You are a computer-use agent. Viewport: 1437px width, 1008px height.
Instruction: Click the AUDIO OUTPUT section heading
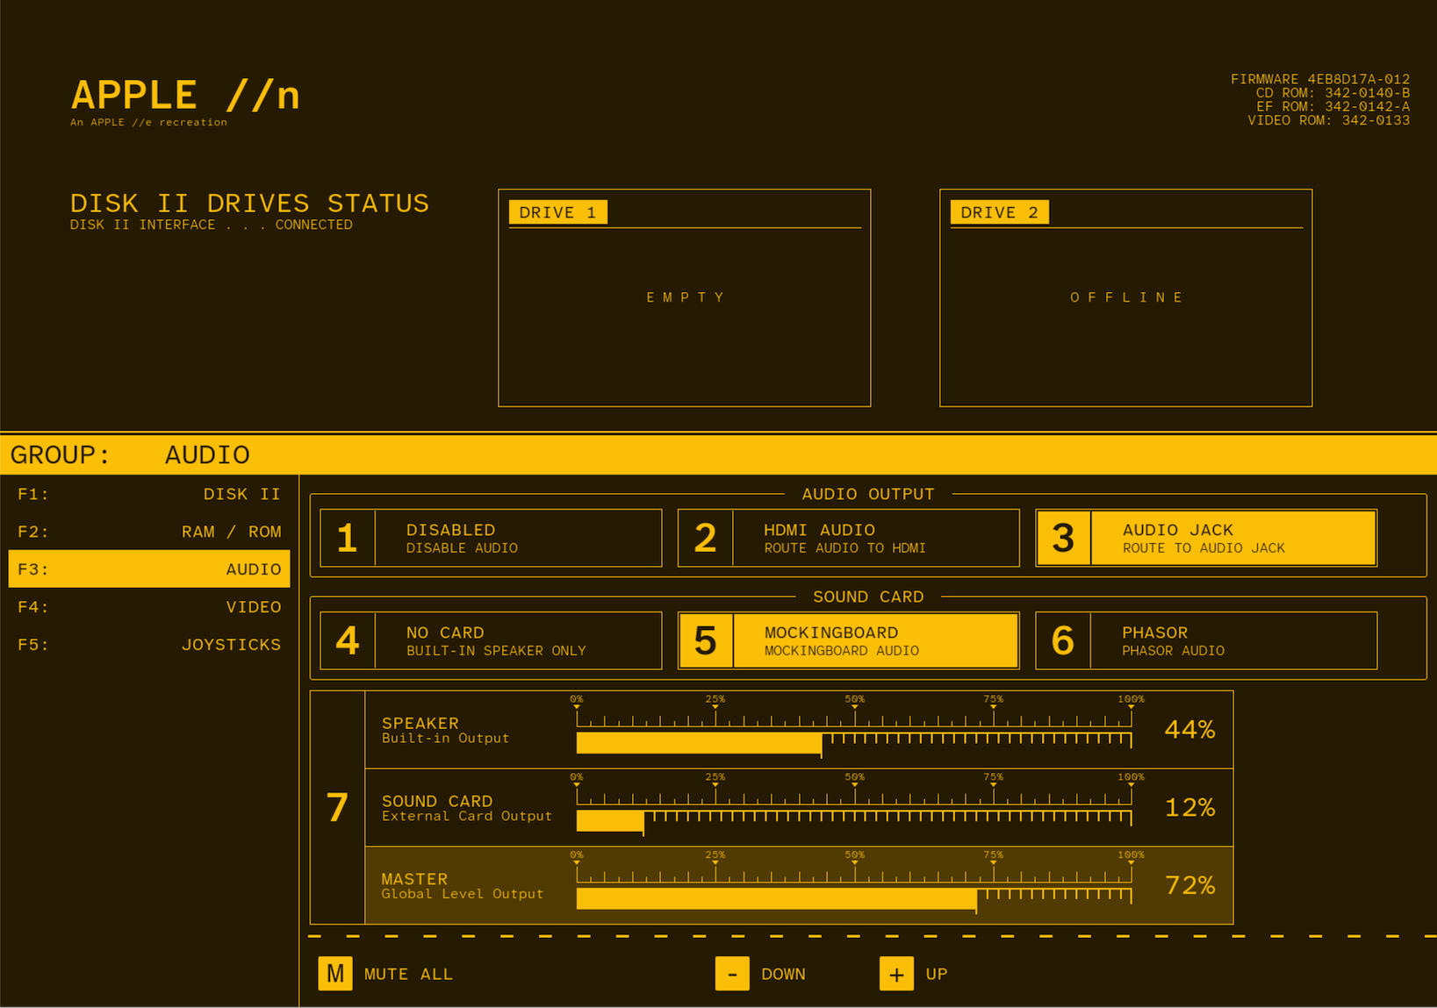(x=868, y=494)
